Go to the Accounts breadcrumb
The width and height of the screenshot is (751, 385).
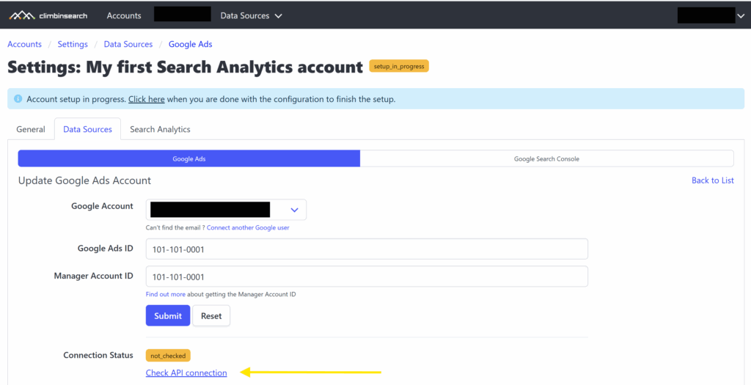(24, 44)
